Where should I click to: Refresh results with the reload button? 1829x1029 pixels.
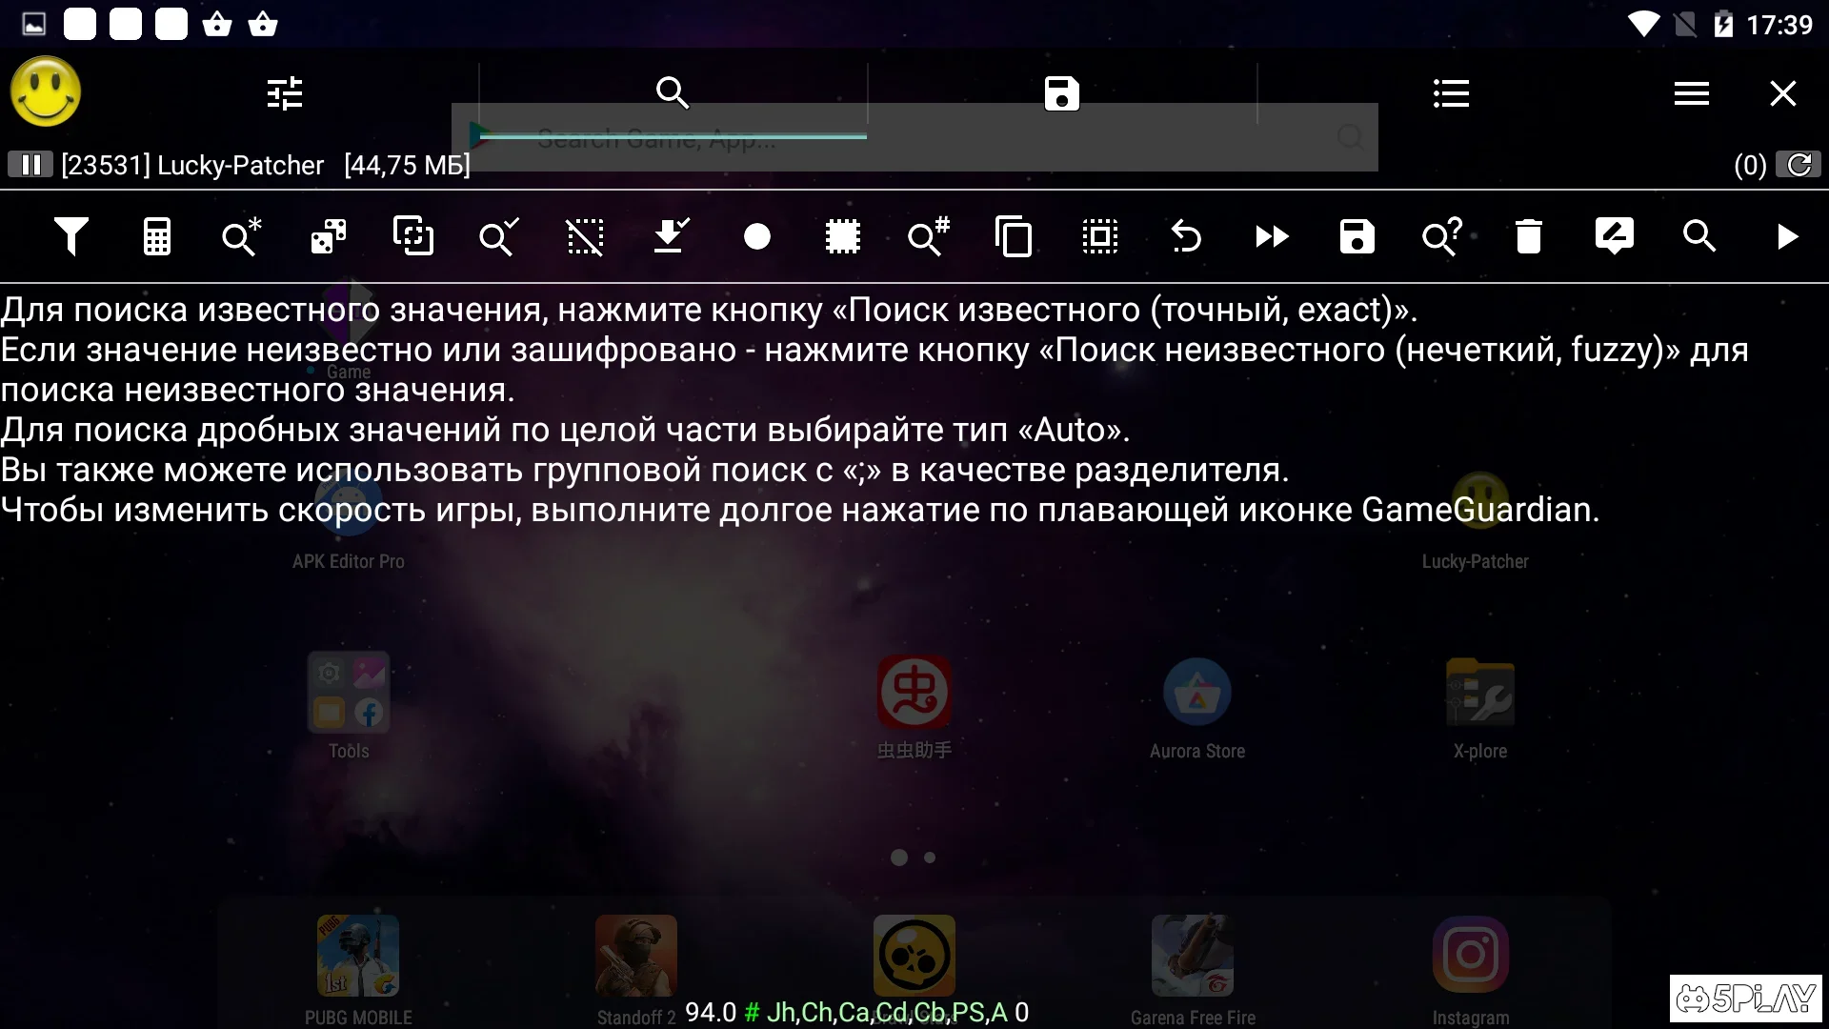1799,165
